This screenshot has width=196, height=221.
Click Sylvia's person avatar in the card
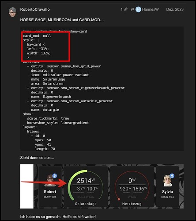[167, 180]
